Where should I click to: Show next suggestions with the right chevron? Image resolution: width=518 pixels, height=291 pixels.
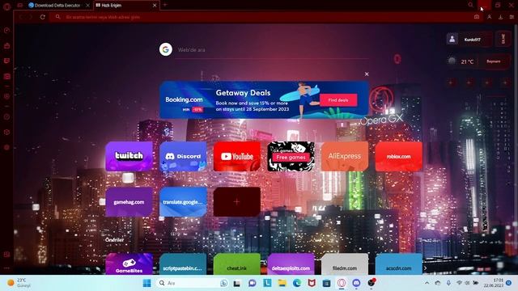[426, 268]
